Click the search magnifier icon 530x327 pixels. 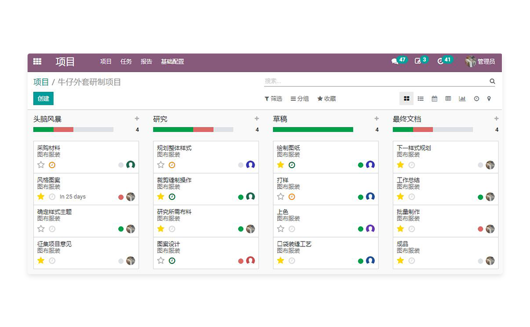coord(492,82)
